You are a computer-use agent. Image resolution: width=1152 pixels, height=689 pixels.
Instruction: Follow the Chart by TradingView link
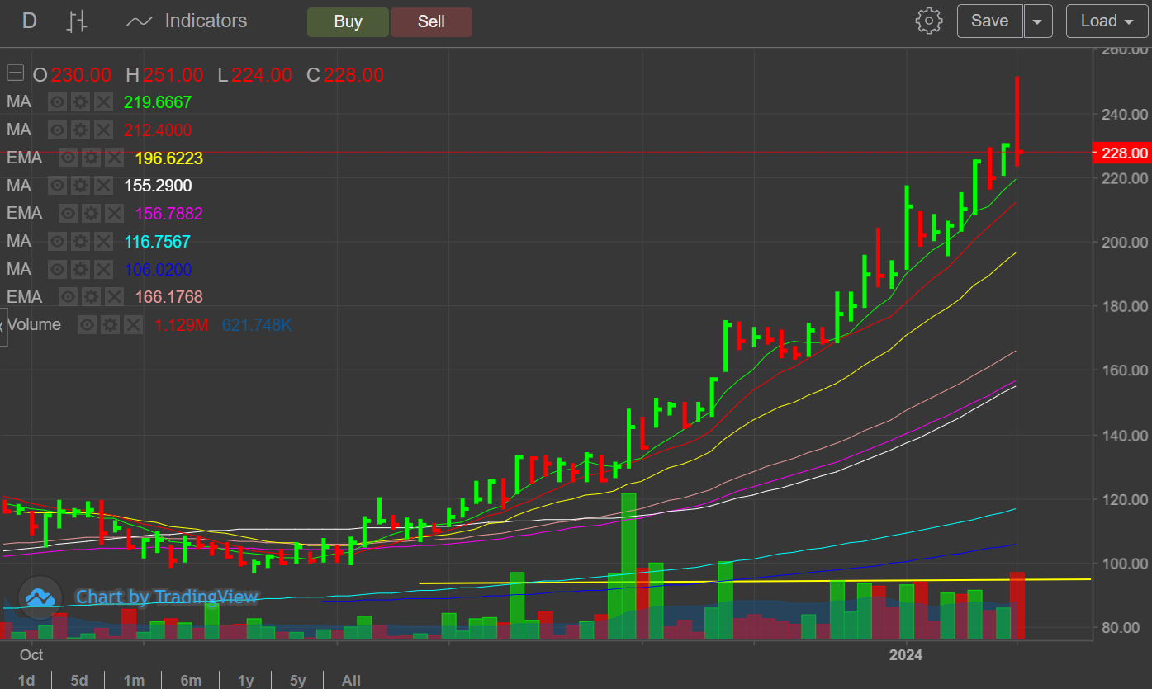tap(167, 597)
